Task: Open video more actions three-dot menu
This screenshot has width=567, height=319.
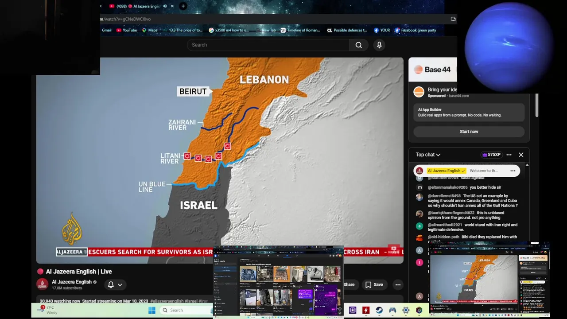Action: (x=398, y=285)
